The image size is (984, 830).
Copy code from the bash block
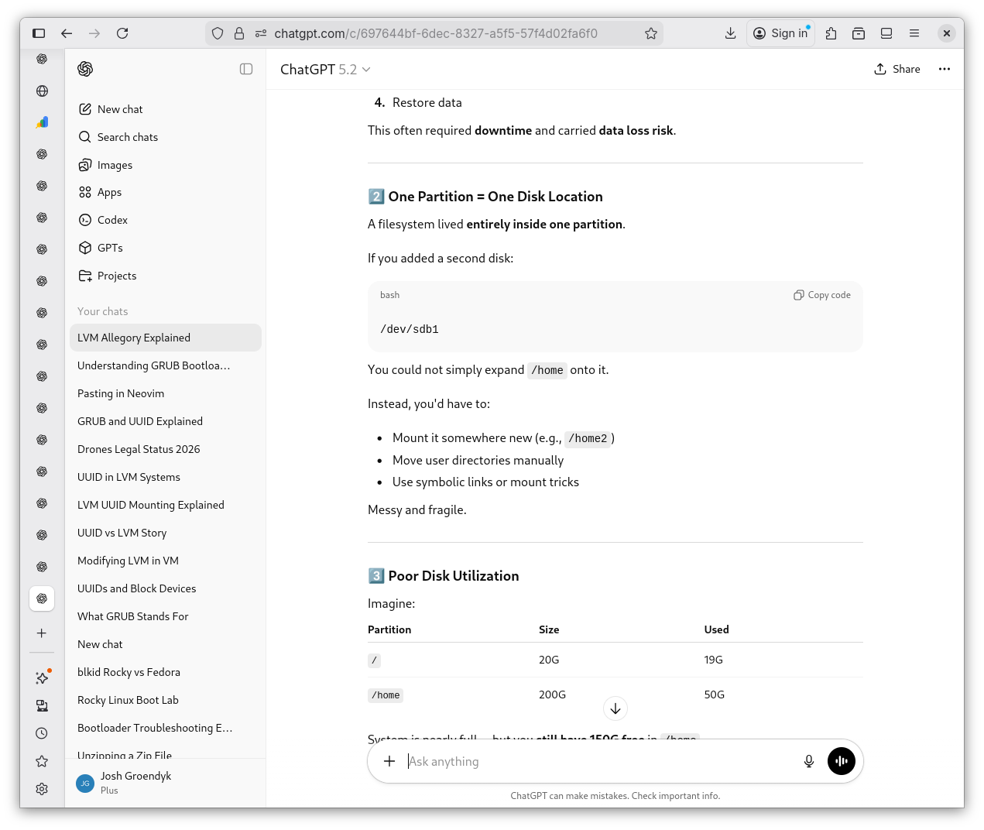821,295
